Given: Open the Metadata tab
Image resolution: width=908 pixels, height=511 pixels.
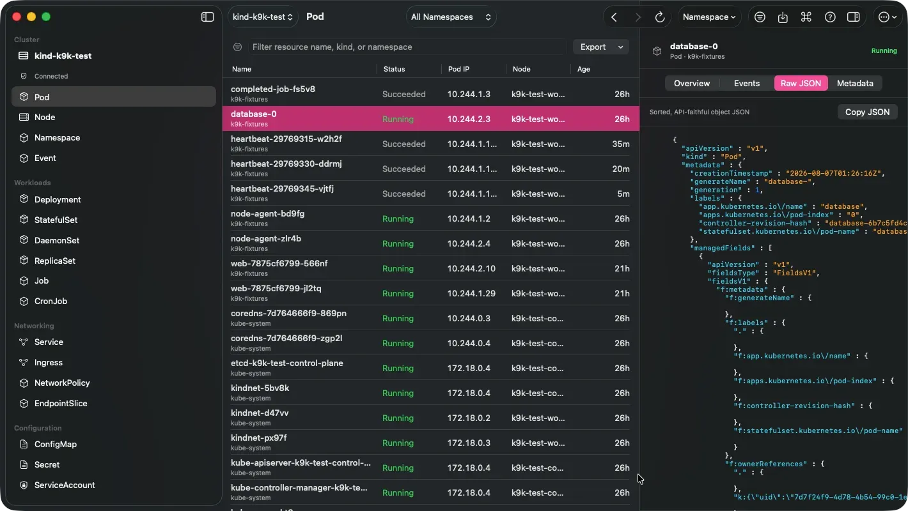Looking at the screenshot, I should pyautogui.click(x=855, y=83).
